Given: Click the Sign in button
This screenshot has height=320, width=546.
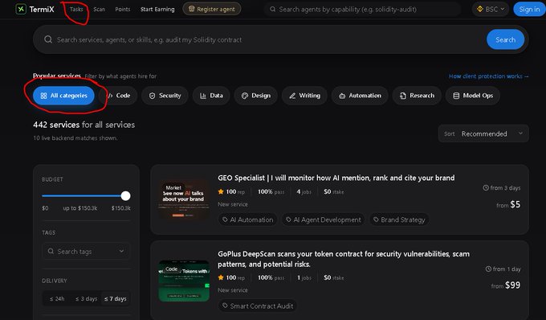Looking at the screenshot, I should 529,10.
